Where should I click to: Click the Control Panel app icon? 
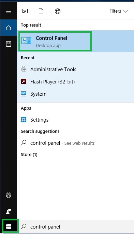(26, 41)
